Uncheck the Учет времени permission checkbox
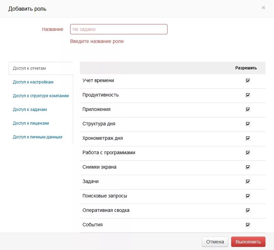Image resolution: width=274 pixels, height=250 pixels. pos(248,81)
